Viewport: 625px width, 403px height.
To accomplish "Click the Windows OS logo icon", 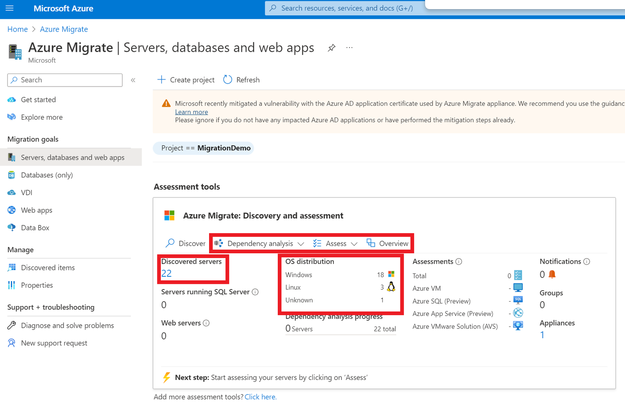I will [x=391, y=274].
